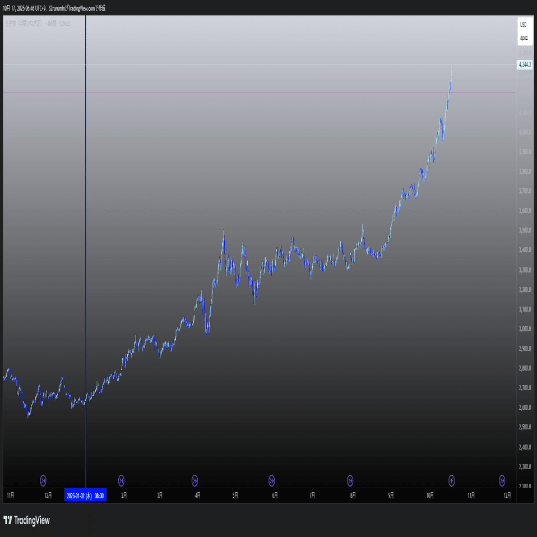Click the 6月 label on time axis

(275, 496)
